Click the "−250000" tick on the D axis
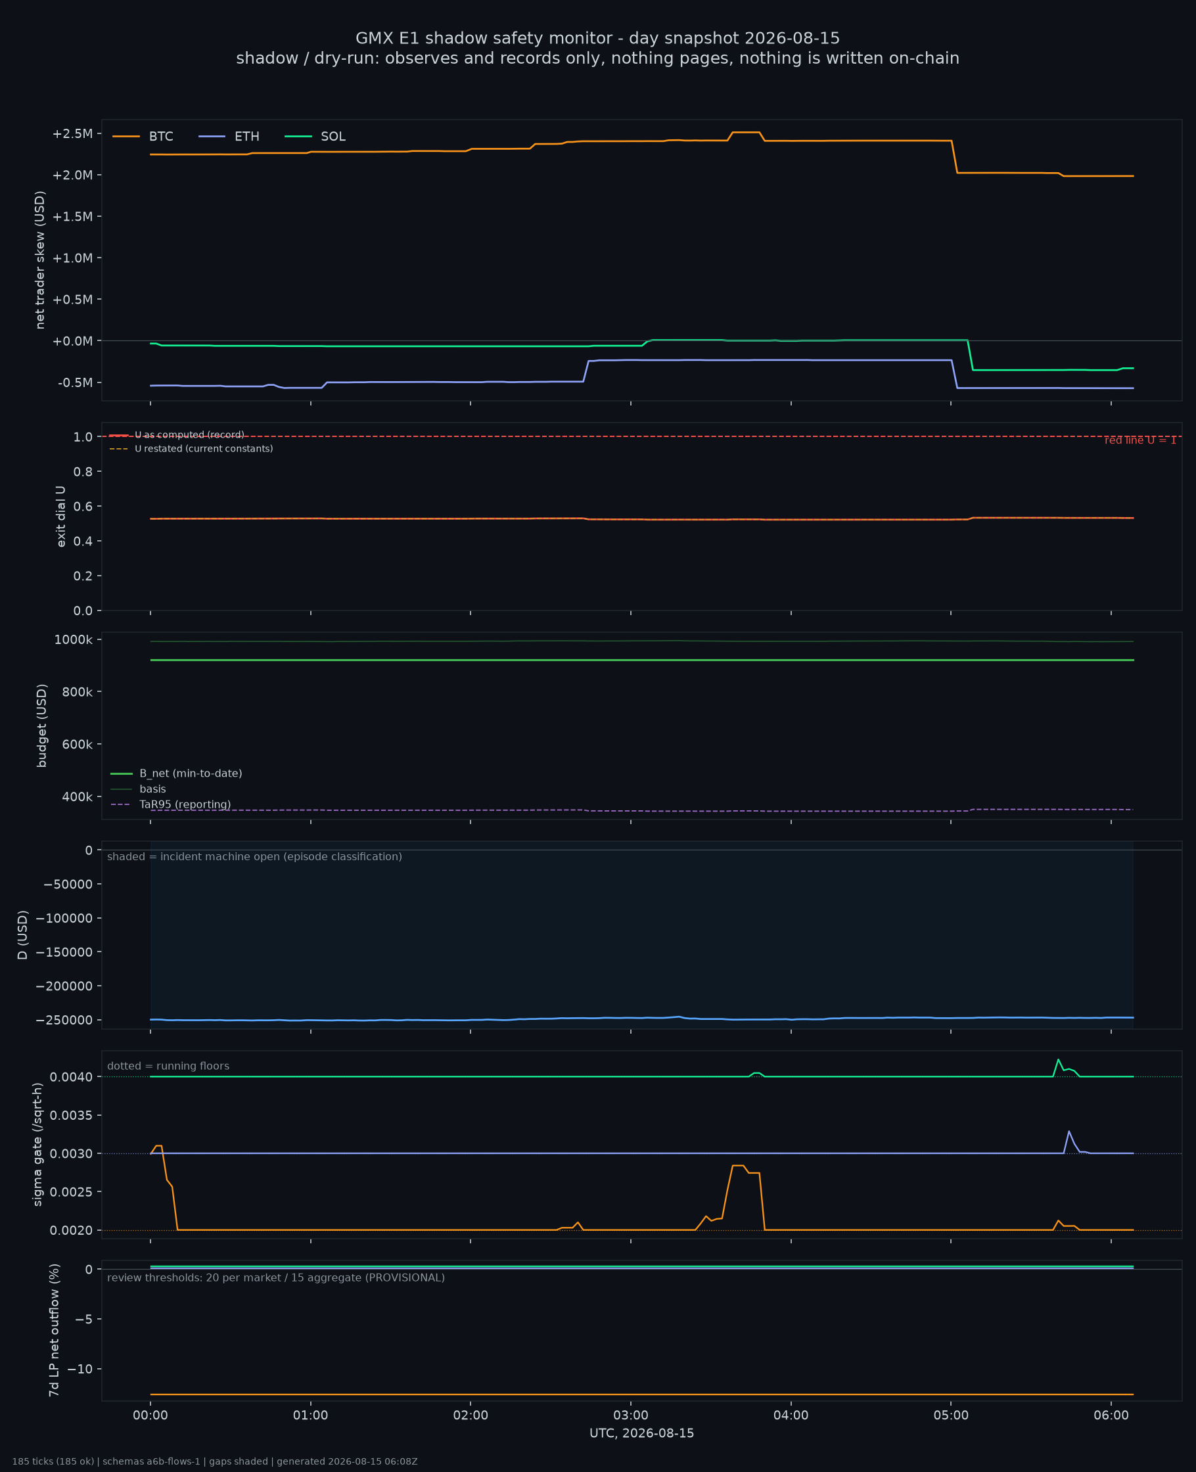 64,1020
